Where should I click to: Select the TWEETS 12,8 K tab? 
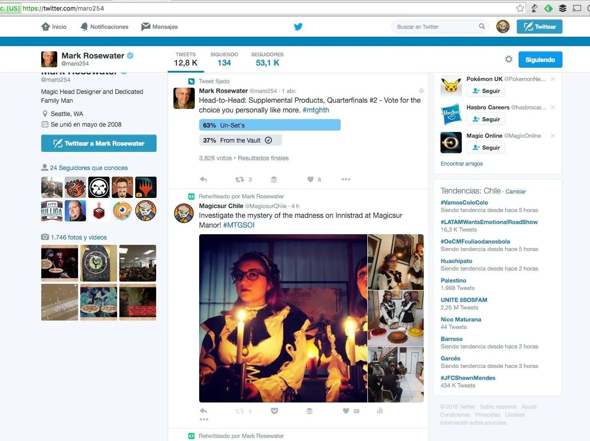tap(185, 59)
